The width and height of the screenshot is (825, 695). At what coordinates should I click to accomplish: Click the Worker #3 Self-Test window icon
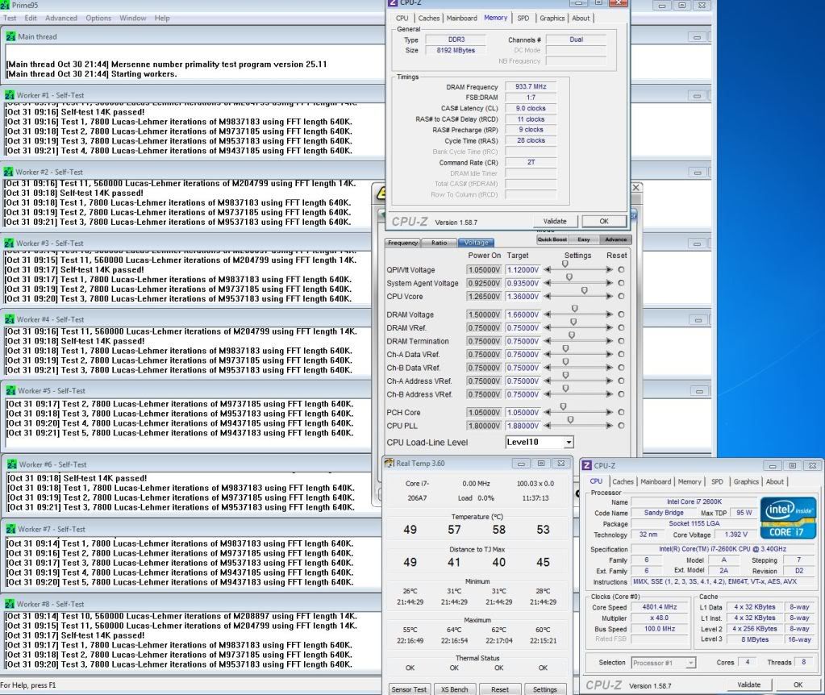[9, 243]
